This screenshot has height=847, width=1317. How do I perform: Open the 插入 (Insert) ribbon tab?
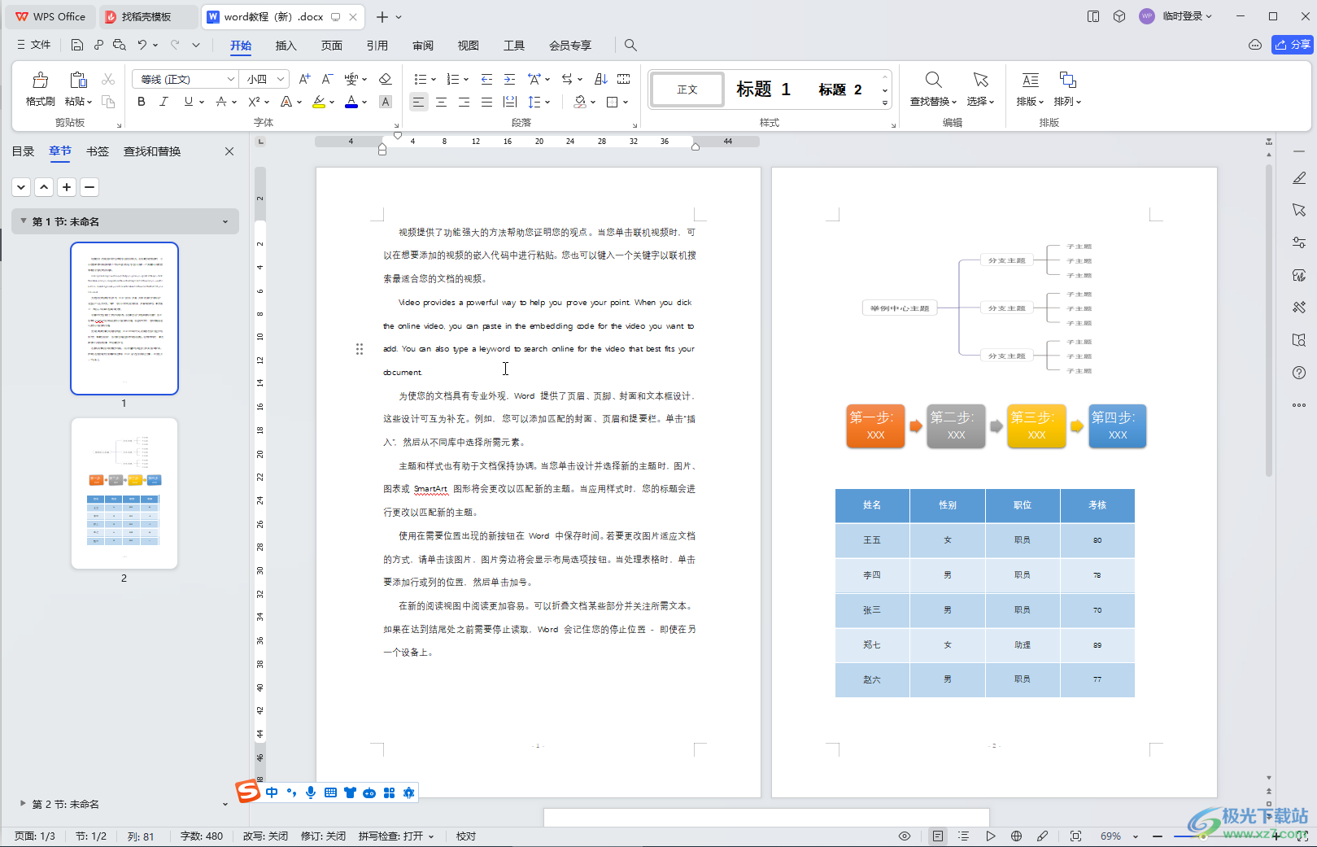point(286,46)
